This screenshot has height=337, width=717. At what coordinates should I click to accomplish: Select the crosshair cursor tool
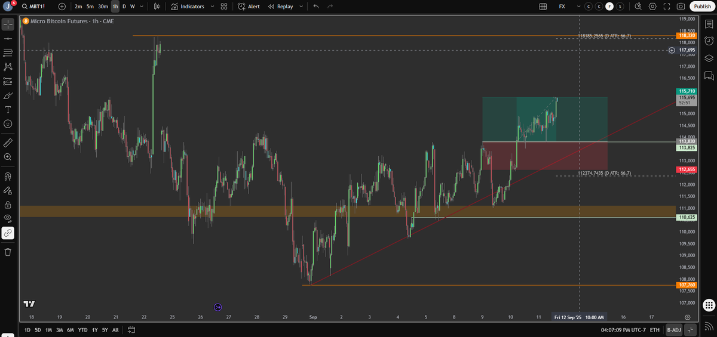coord(8,24)
